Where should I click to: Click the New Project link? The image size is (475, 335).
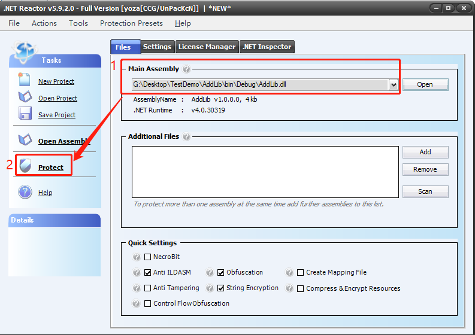point(56,81)
